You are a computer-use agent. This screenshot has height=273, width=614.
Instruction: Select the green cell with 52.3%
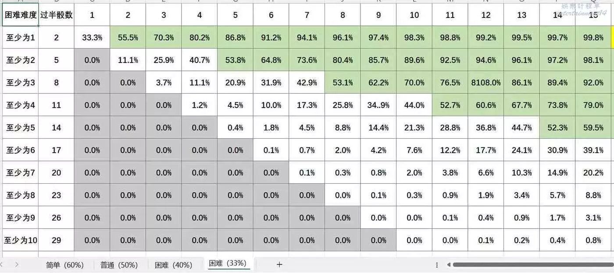[557, 128]
